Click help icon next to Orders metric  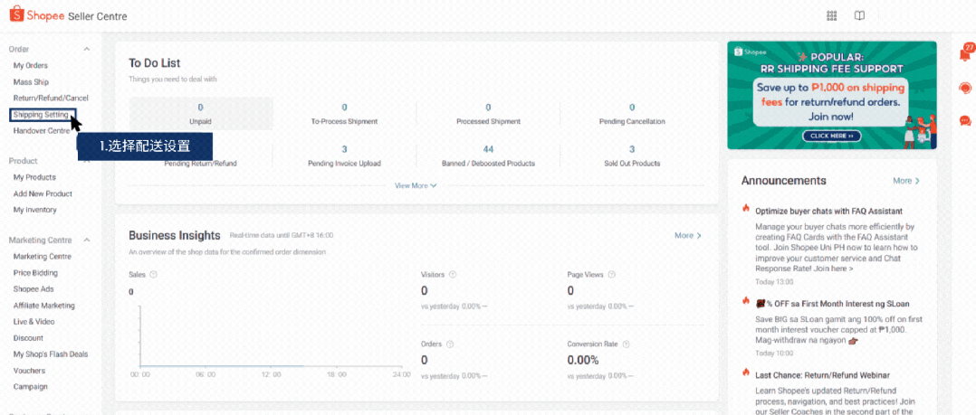[449, 344]
